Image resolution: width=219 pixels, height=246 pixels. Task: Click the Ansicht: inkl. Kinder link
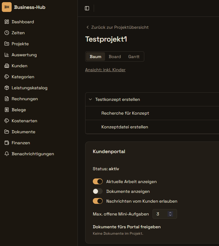(x=105, y=70)
